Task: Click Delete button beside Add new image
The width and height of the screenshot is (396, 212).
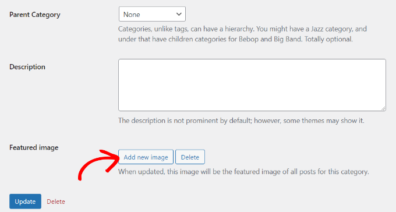Action: 190,157
